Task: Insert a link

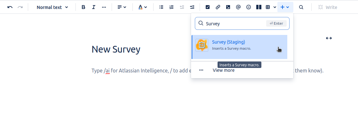Action: 218,7
